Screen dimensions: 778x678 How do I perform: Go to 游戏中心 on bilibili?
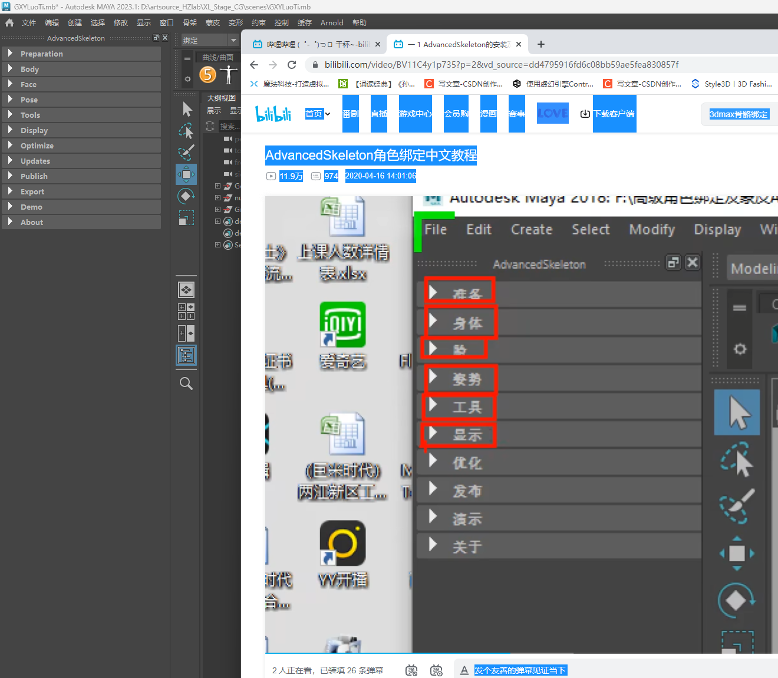[416, 114]
